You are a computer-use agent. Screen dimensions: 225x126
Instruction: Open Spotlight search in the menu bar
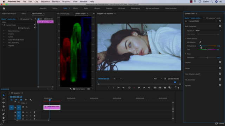212,1
